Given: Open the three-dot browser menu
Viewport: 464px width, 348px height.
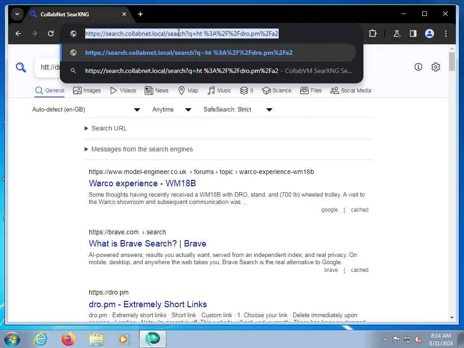Looking at the screenshot, I should (446, 34).
